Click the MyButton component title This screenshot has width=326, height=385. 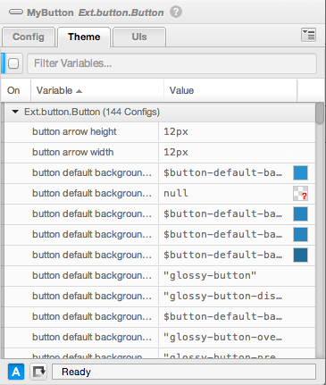(x=50, y=13)
